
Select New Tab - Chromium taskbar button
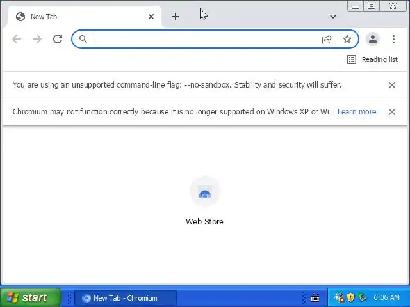(126, 298)
